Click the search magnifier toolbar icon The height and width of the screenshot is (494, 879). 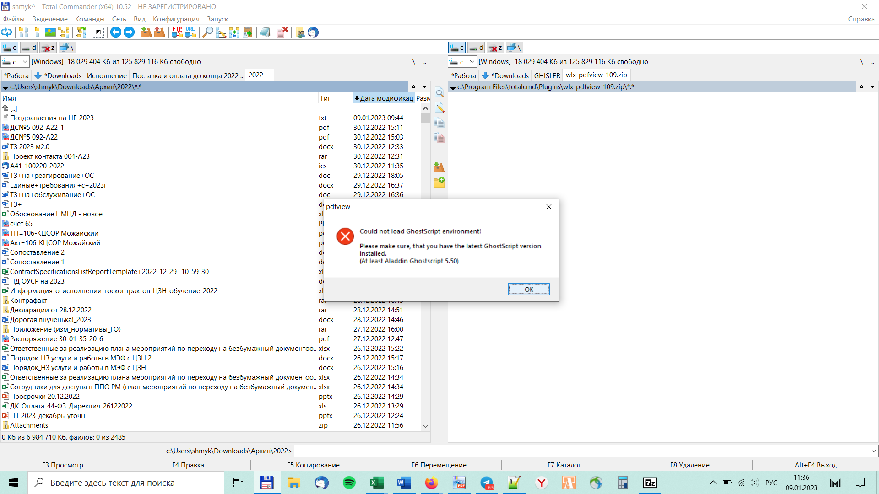(x=207, y=32)
